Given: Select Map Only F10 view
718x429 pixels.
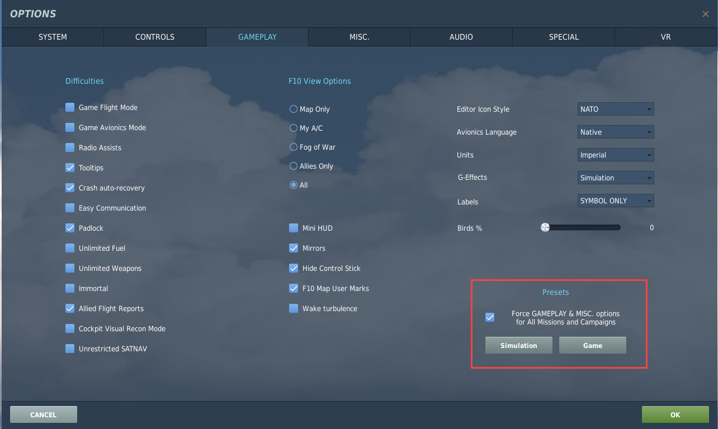Looking at the screenshot, I should coord(294,109).
